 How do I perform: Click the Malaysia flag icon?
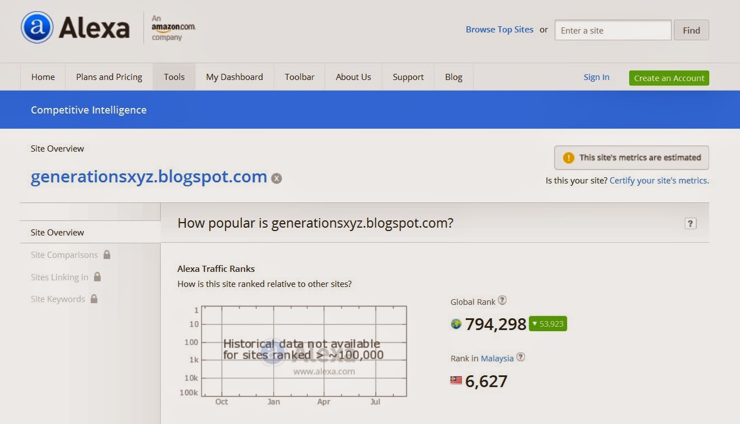tap(456, 380)
